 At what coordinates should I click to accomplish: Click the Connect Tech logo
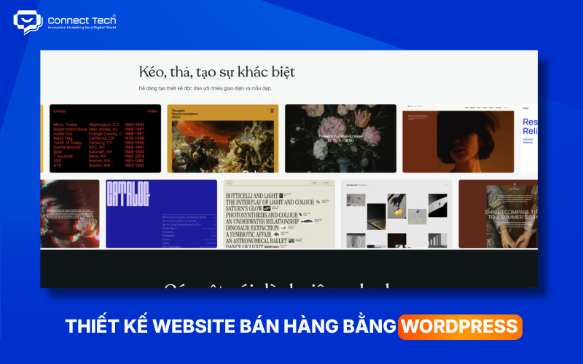65,23
